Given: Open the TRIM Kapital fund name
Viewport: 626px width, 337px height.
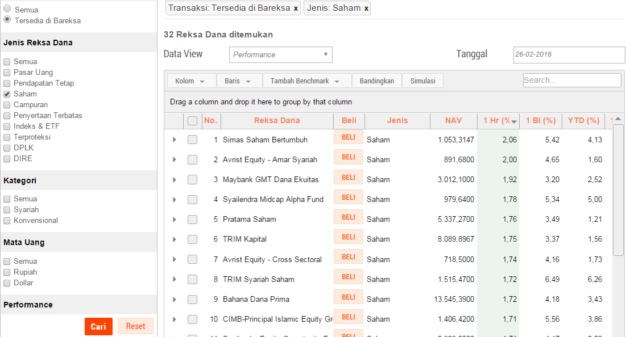Looking at the screenshot, I should pos(244,239).
